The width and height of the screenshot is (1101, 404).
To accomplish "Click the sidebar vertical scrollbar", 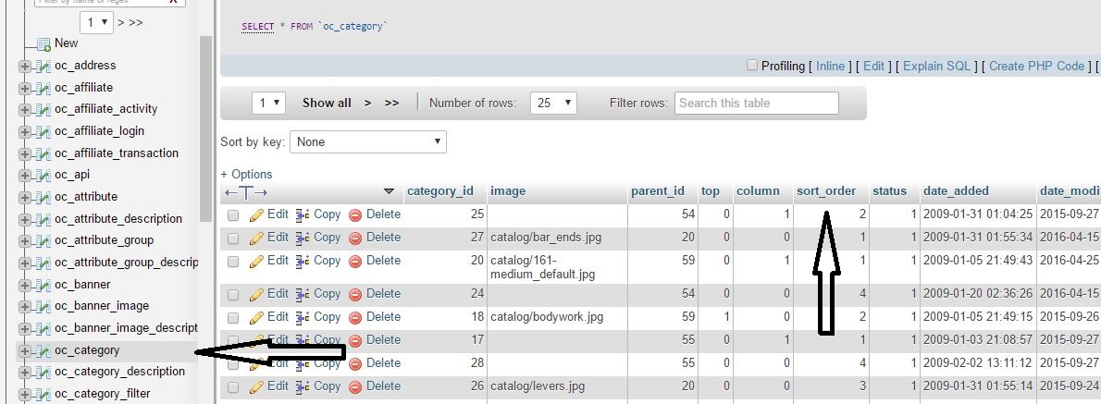I will (x=205, y=129).
